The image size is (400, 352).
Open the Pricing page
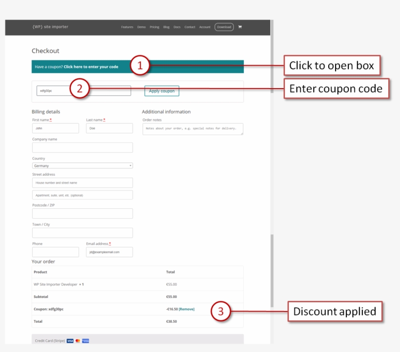[155, 27]
